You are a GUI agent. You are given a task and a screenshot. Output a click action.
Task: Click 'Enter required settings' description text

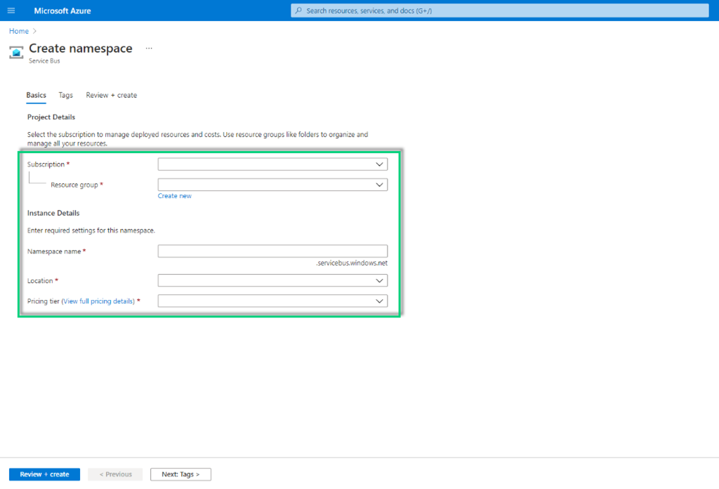pos(91,230)
